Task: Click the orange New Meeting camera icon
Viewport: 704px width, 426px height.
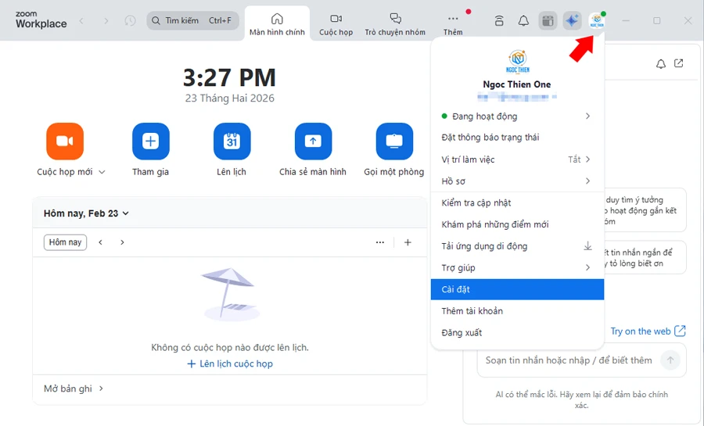Action: click(65, 141)
